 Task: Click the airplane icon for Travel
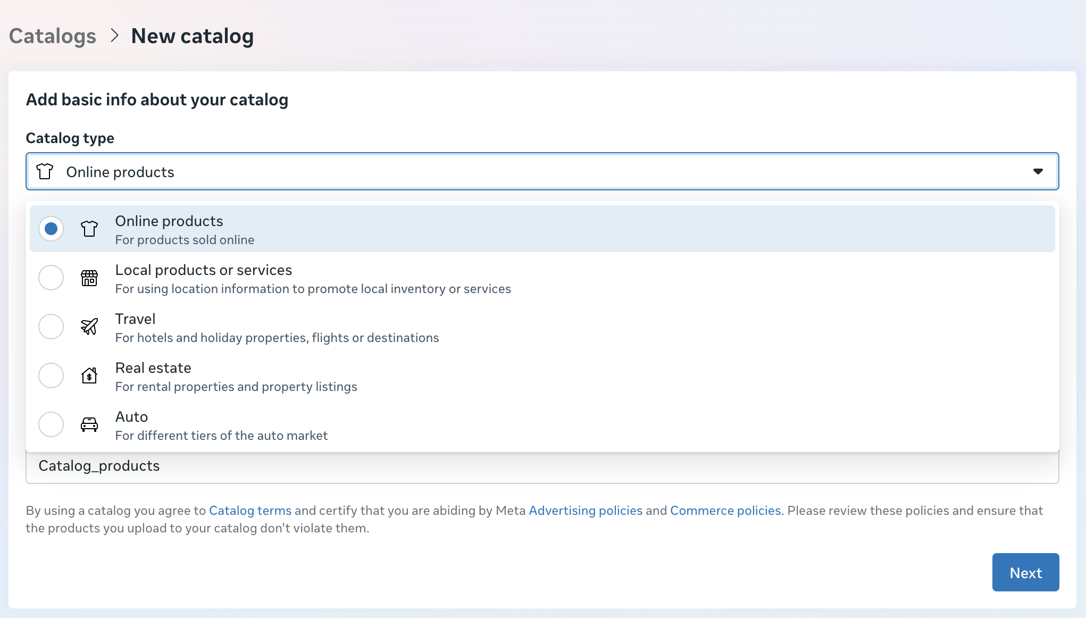point(89,327)
